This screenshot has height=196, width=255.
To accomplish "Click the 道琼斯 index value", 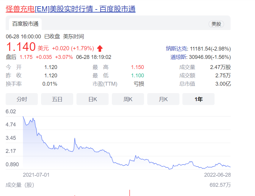I will pyautogui.click(x=210, y=57).
